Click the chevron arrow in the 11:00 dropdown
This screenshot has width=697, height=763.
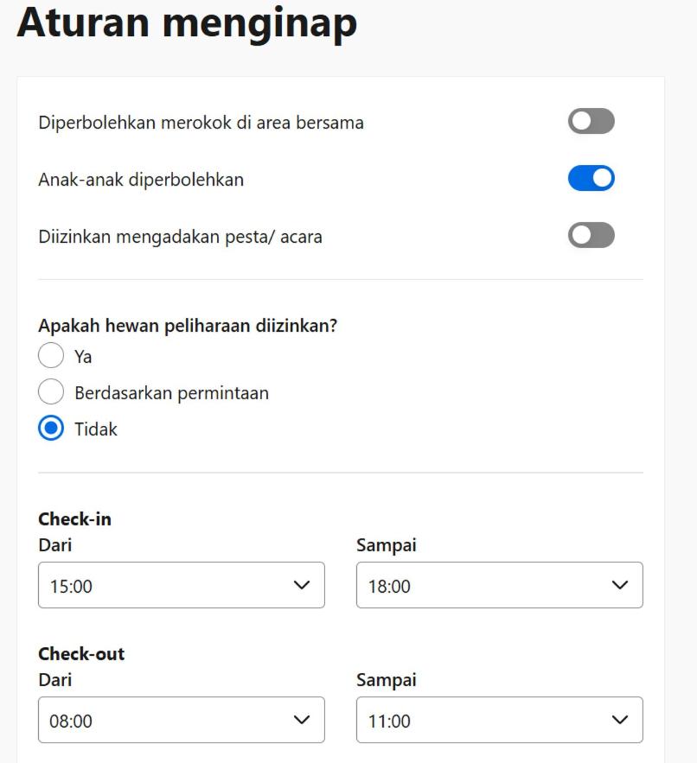pos(619,721)
